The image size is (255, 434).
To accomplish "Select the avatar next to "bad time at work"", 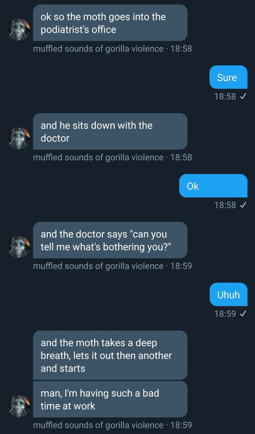I will 19,406.
